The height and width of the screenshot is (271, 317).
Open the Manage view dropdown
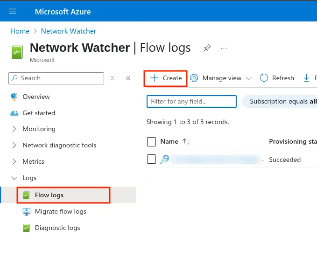(x=221, y=78)
